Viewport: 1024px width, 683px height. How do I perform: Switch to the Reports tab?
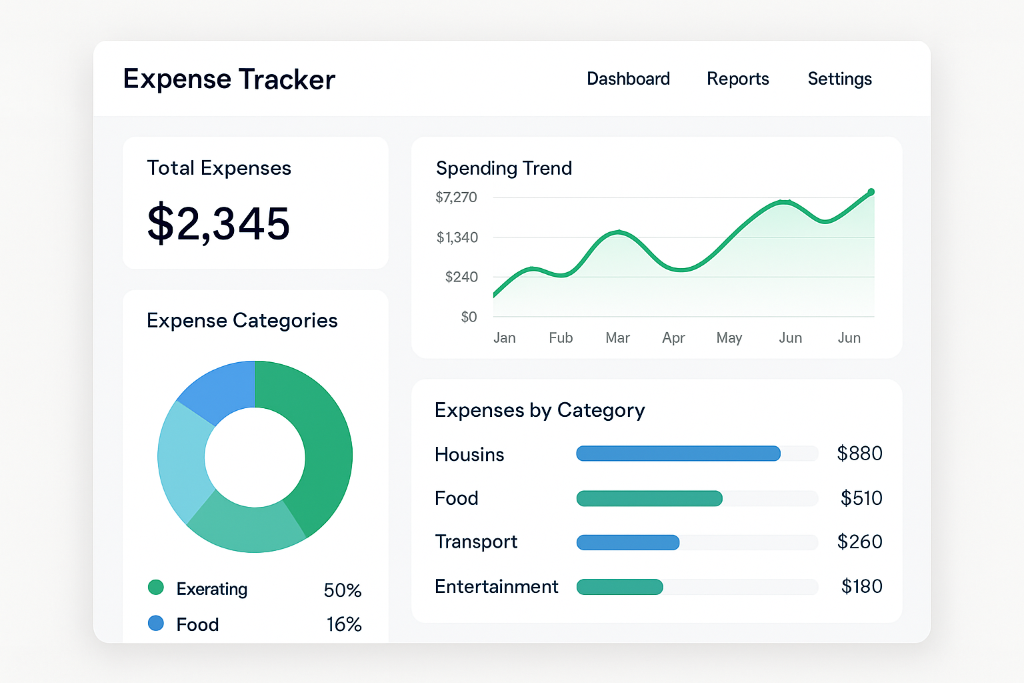point(737,79)
